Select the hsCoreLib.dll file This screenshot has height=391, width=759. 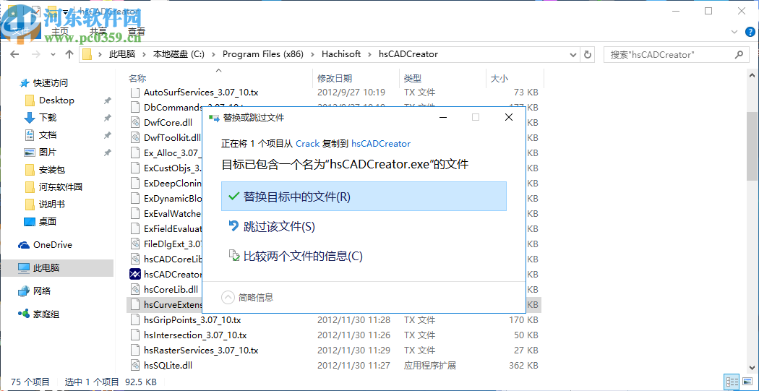tap(171, 289)
